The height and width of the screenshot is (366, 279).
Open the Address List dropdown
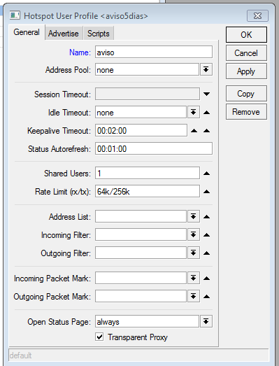coord(194,217)
